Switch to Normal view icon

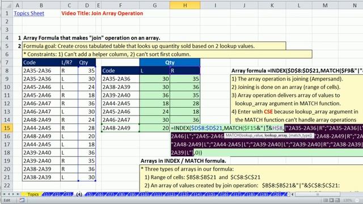pyautogui.click(x=326, y=200)
